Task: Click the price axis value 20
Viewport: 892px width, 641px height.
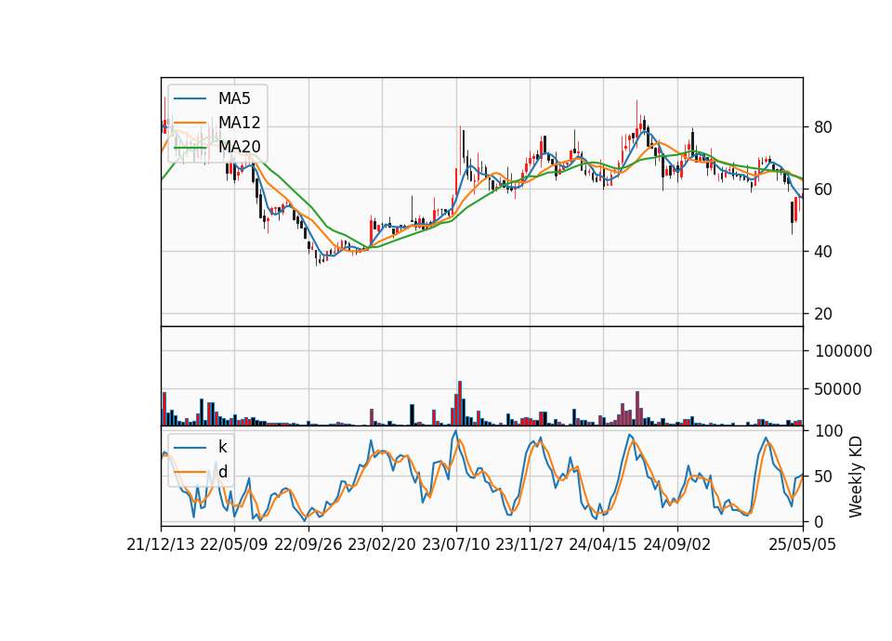Action: pos(822,314)
